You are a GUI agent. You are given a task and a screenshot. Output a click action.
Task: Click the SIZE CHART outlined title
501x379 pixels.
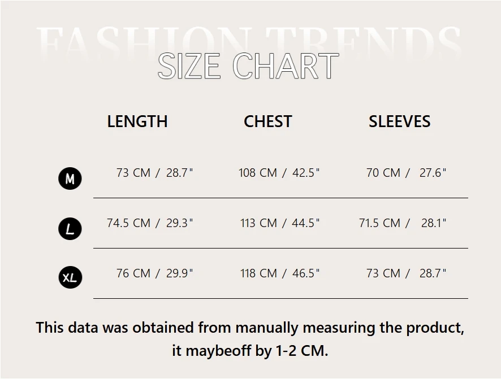(x=248, y=66)
